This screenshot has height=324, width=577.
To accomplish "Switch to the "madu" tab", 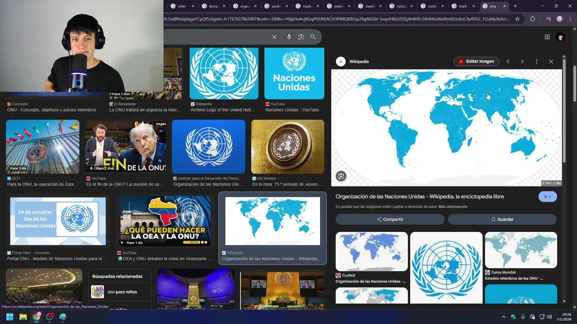I will 307,6.
